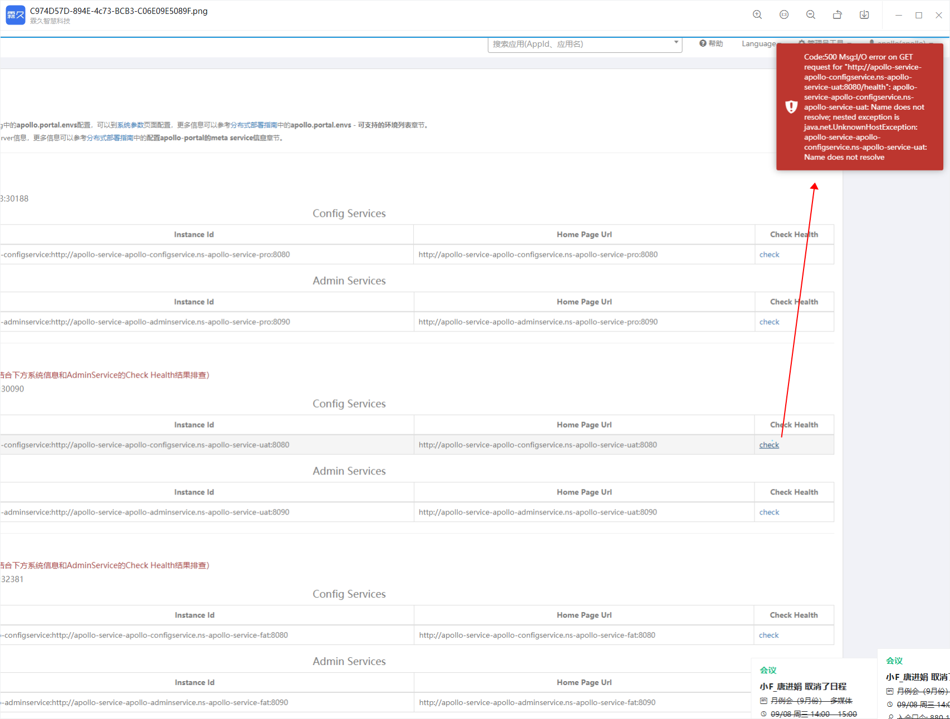Click the highlighted check link for the uat Config Service
Viewport: 950px width, 719px height.
[x=768, y=444]
